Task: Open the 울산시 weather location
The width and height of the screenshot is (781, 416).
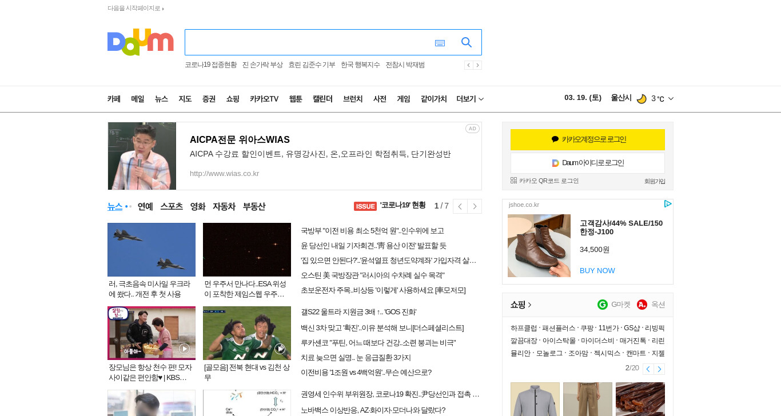Action: click(x=621, y=98)
